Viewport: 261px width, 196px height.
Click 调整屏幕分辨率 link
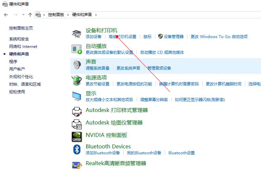coord(154,100)
